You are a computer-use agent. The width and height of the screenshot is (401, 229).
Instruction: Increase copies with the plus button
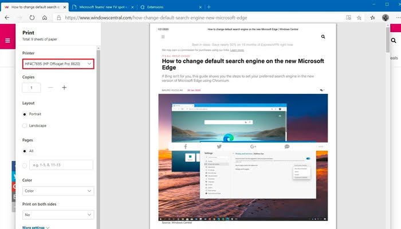pos(64,88)
